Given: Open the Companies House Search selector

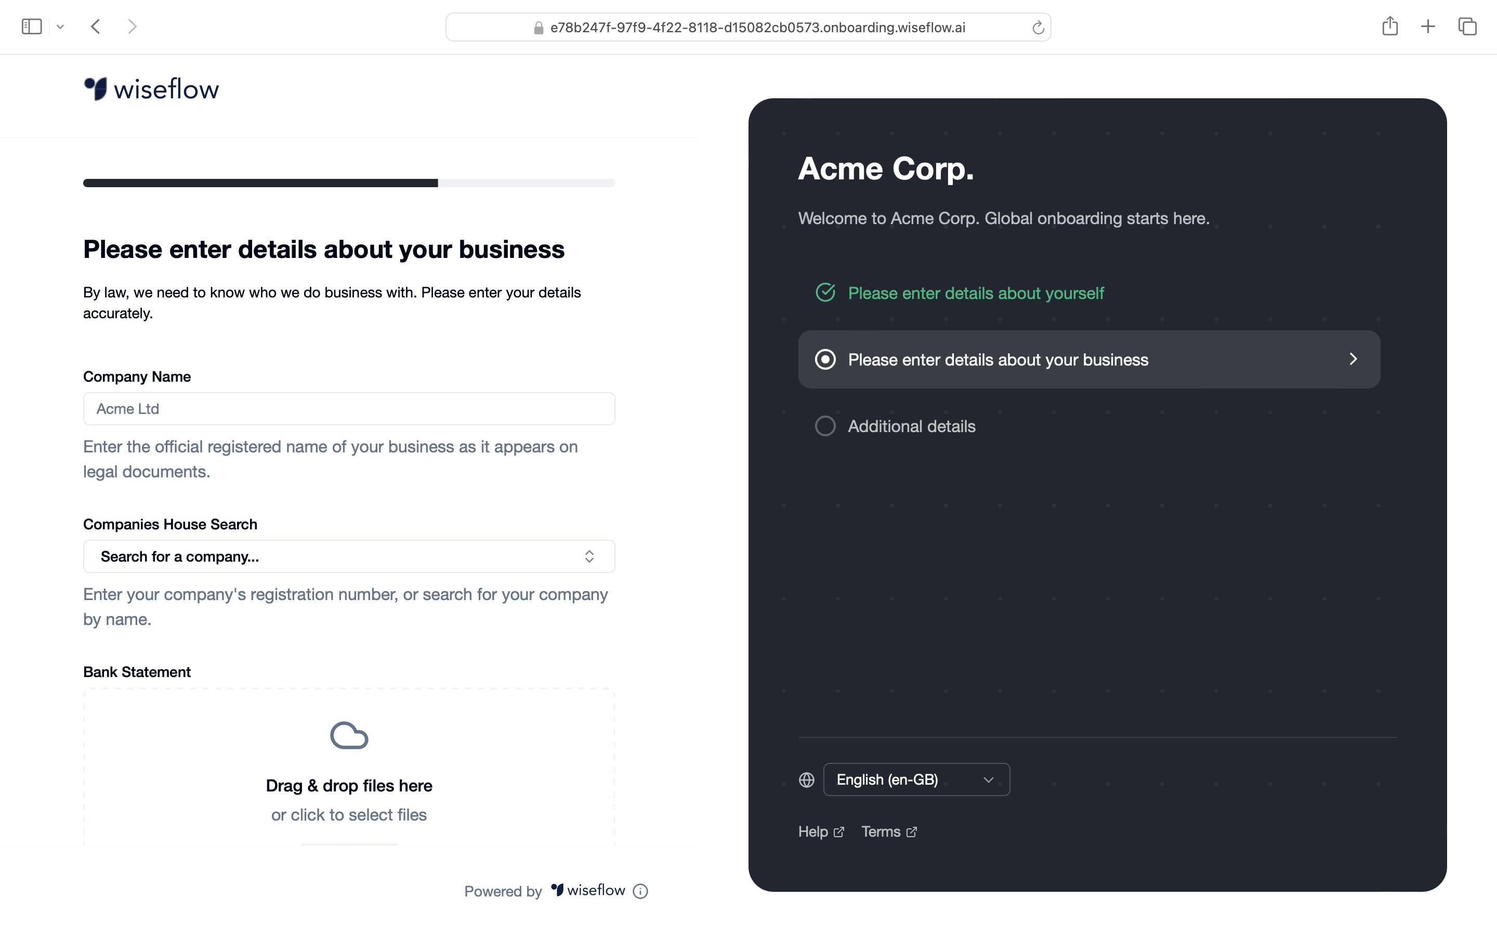Looking at the screenshot, I should pyautogui.click(x=348, y=556).
